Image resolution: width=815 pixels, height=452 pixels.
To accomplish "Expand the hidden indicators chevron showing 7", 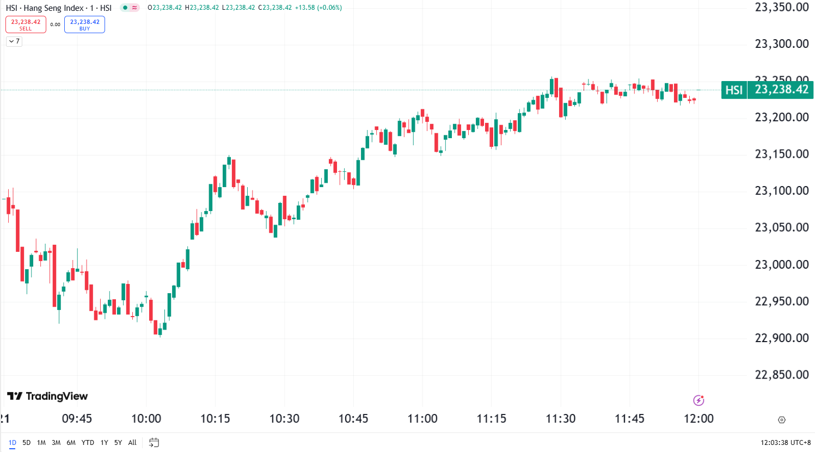I will point(14,41).
